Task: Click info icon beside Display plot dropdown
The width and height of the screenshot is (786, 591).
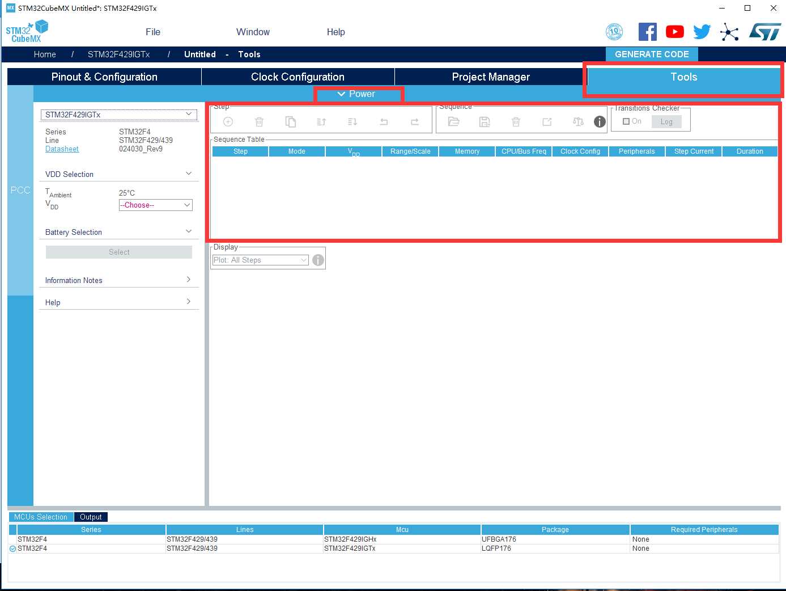Action: tap(318, 260)
